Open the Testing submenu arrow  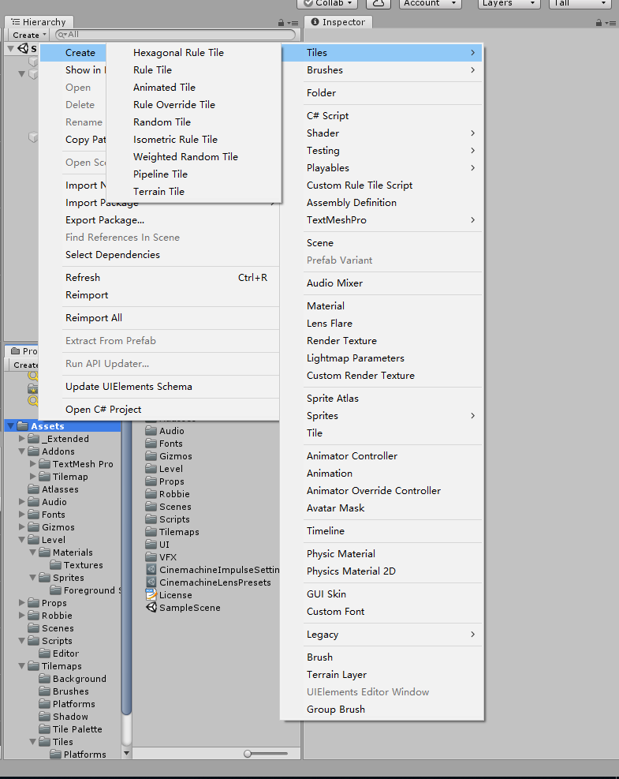click(x=472, y=151)
